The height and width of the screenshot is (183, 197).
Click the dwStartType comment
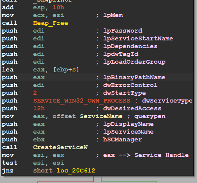click(125, 93)
